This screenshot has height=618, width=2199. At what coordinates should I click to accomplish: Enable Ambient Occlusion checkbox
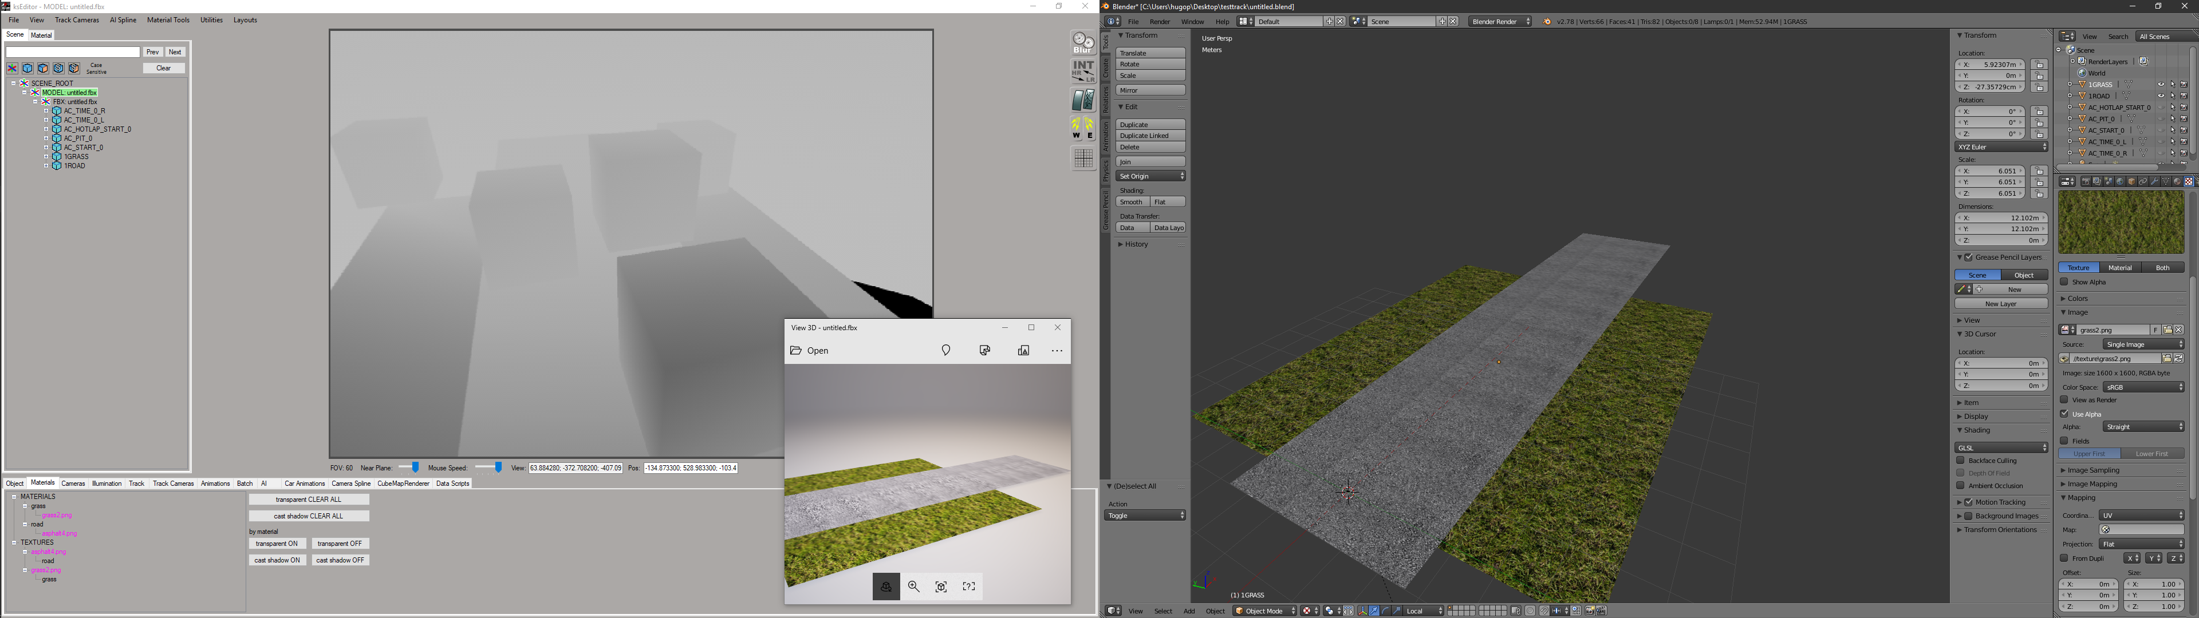pos(1962,486)
